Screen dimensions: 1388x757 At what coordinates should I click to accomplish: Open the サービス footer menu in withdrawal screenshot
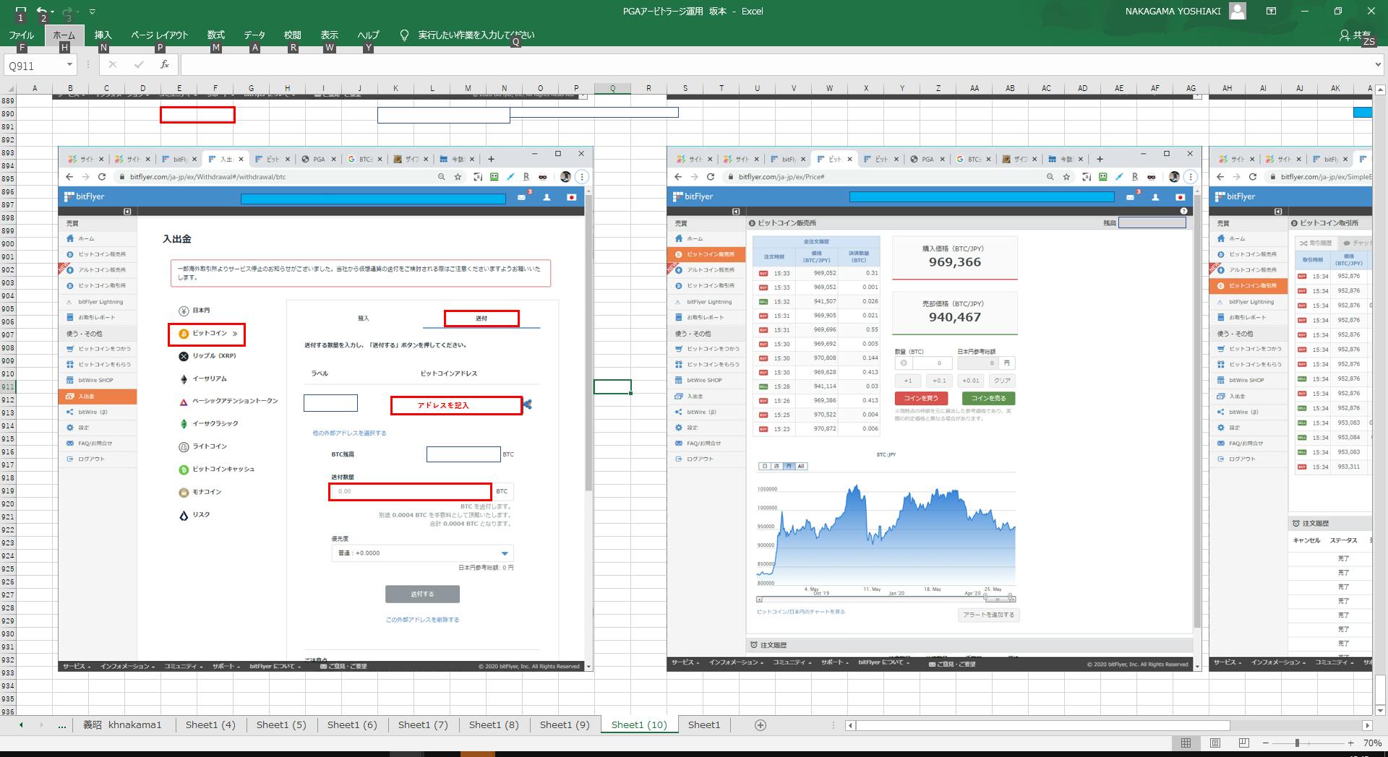pos(76,666)
